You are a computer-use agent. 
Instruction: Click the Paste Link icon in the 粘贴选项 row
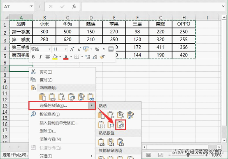[x=91, y=97]
